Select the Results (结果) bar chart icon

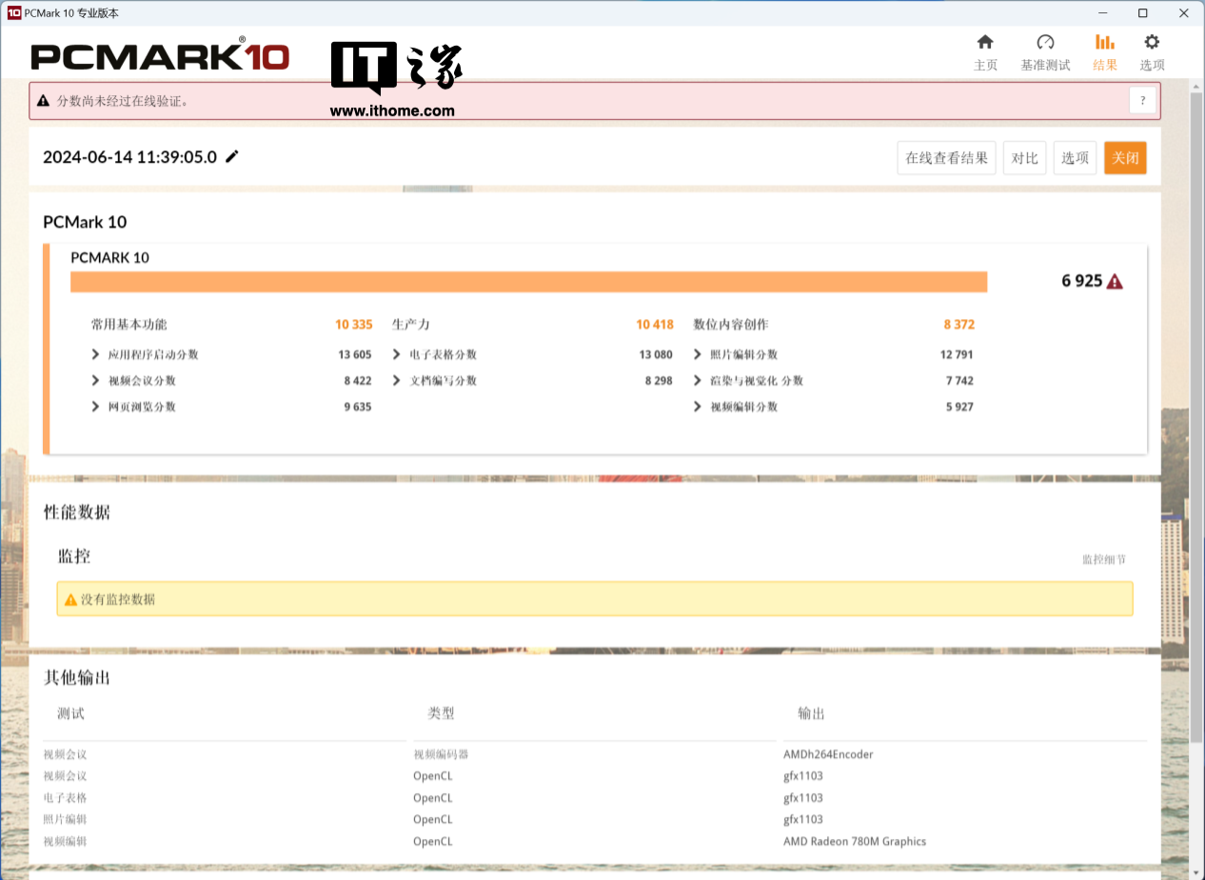(x=1104, y=43)
